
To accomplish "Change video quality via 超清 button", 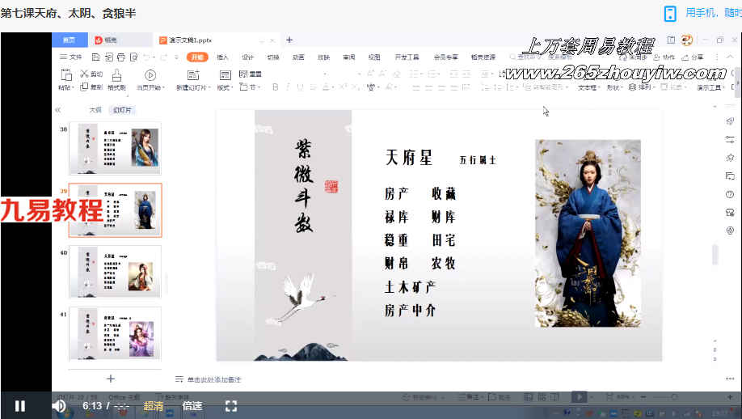I will [x=154, y=406].
